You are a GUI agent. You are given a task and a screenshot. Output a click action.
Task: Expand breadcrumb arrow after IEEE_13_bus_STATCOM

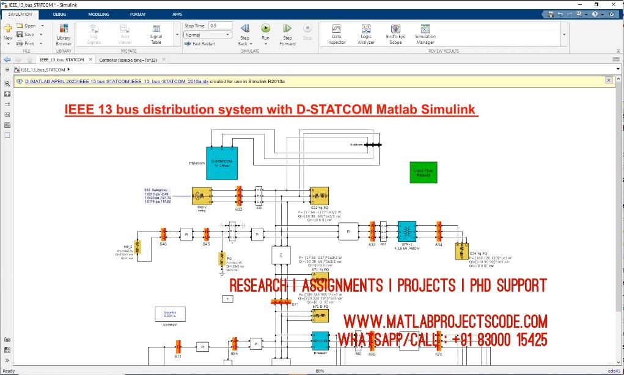point(69,70)
